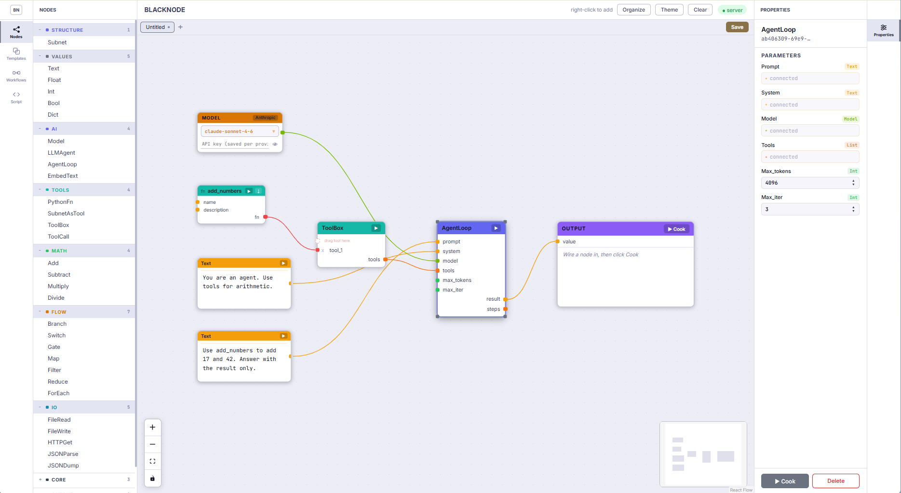Open the Script sidebar panel
Image resolution: width=901 pixels, height=493 pixels.
point(16,97)
